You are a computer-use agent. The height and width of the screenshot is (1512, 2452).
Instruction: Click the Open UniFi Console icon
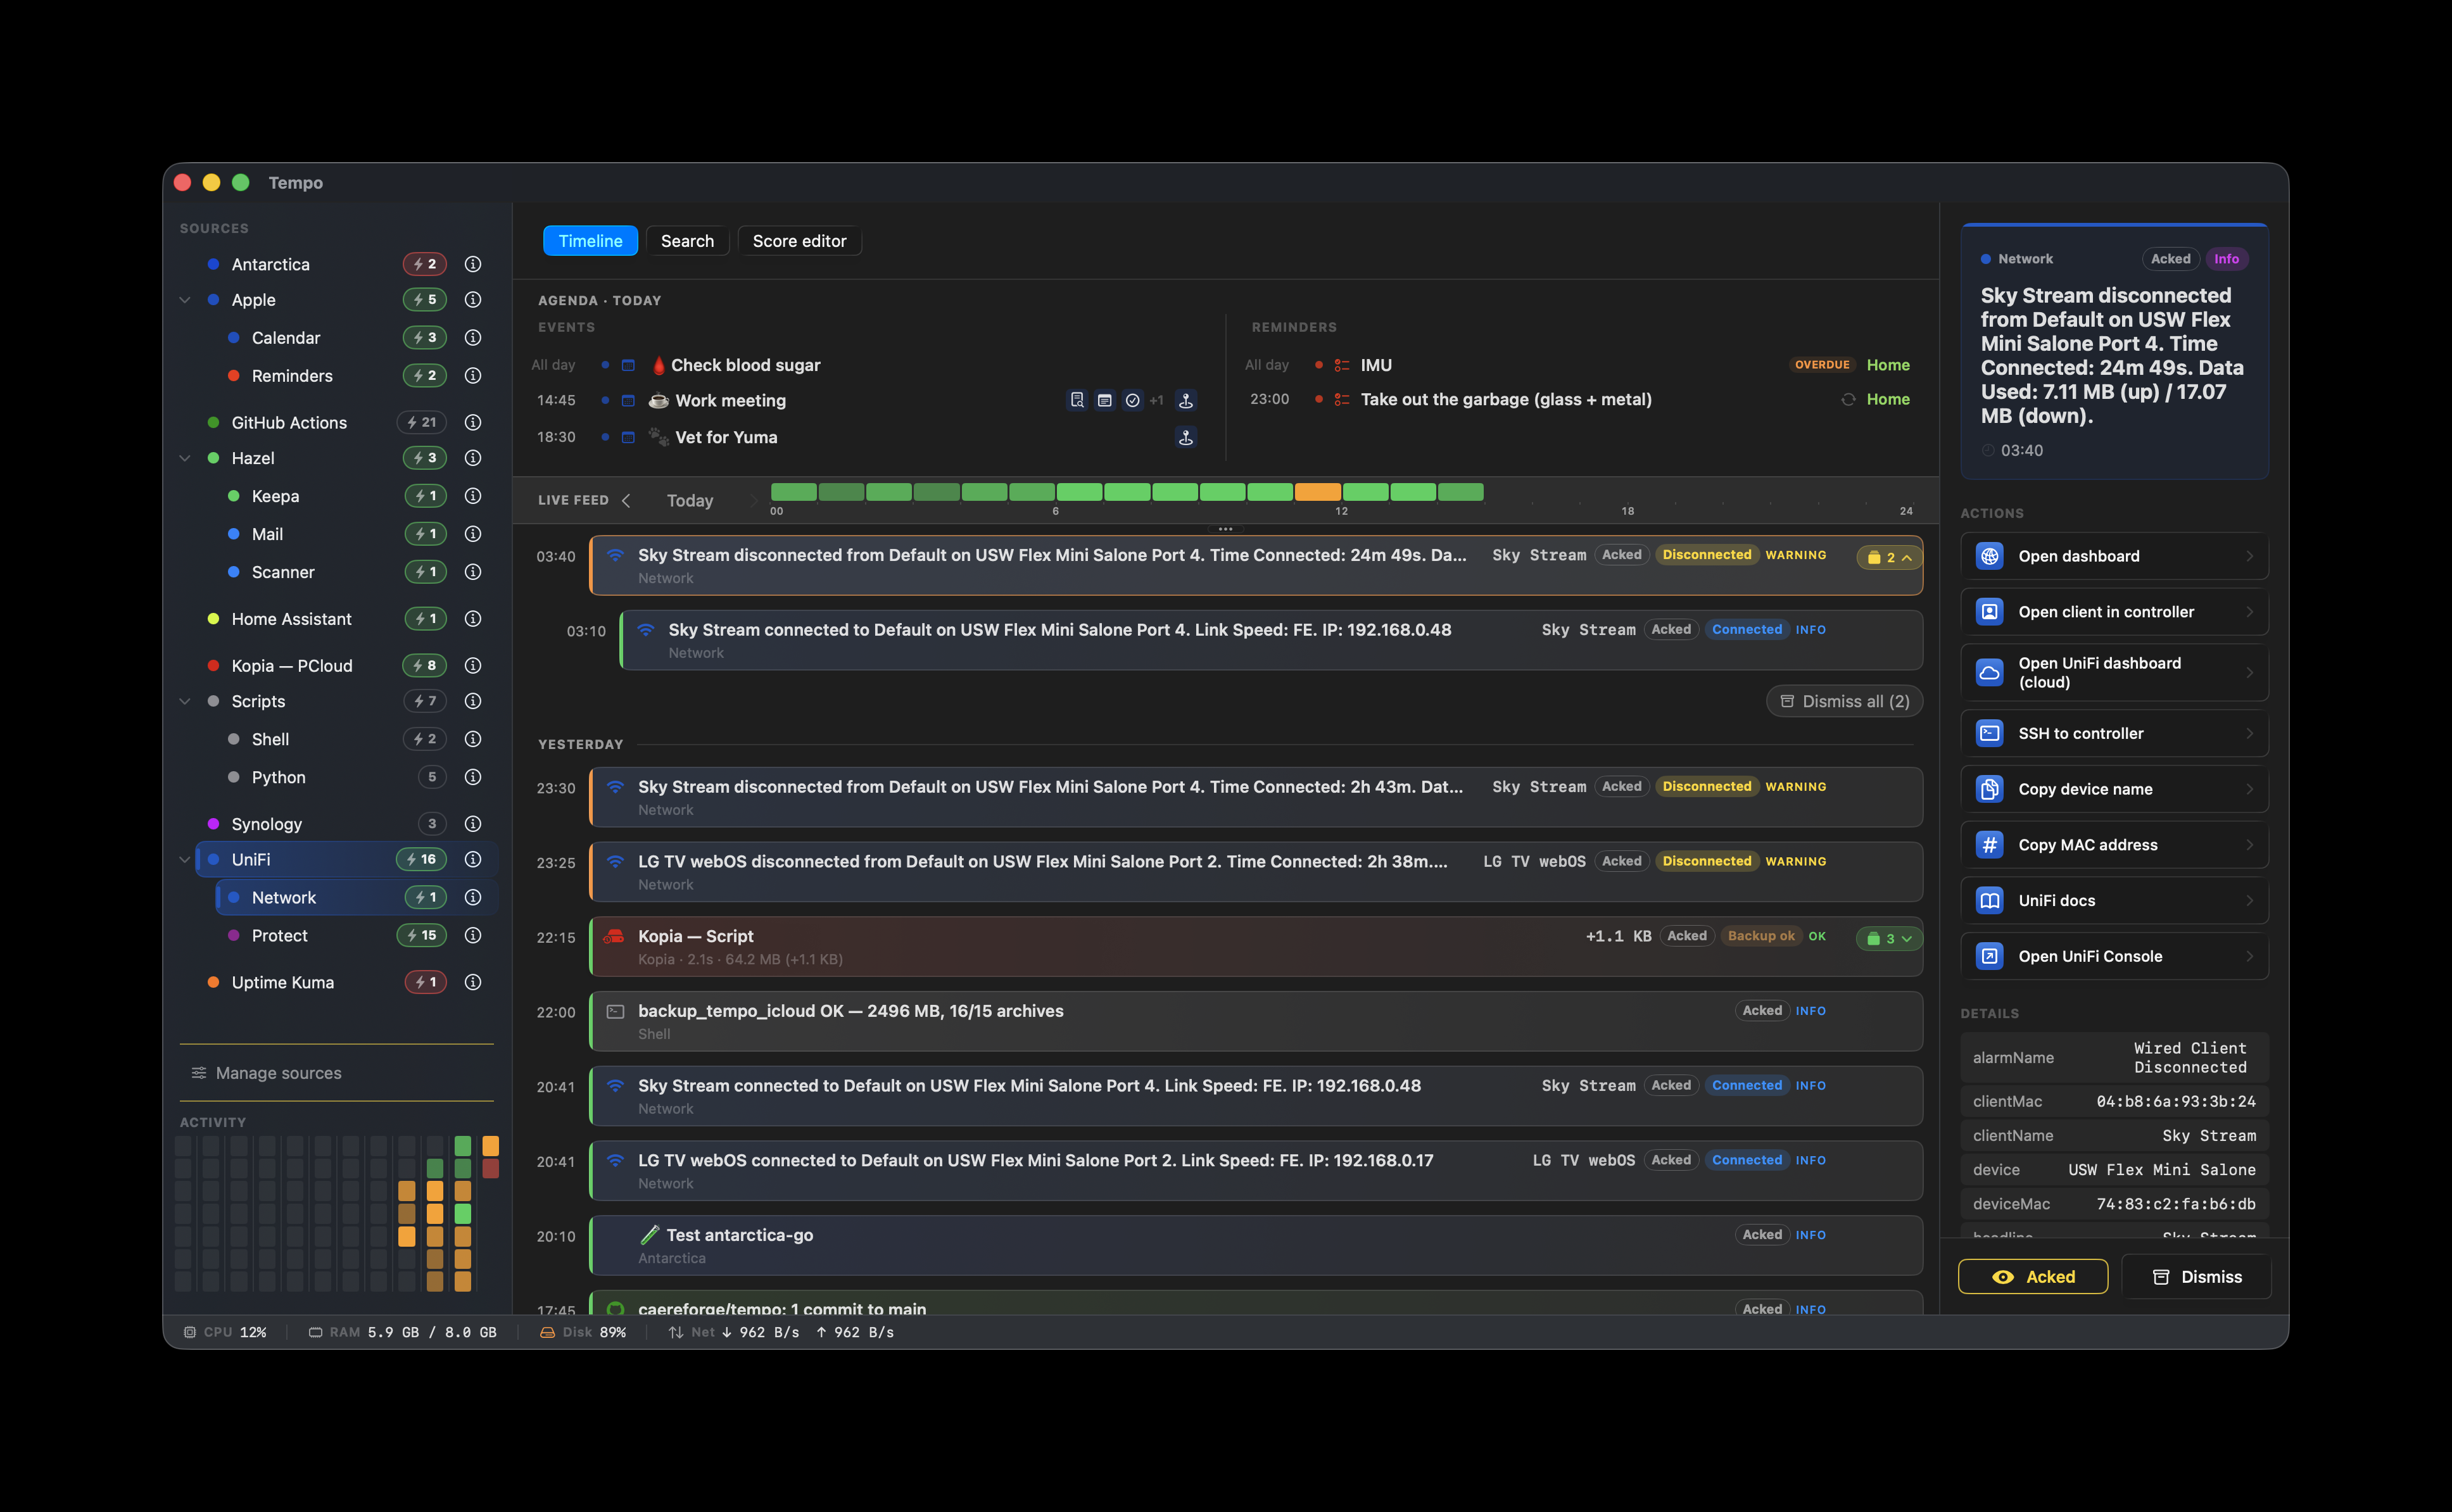[x=1990, y=956]
